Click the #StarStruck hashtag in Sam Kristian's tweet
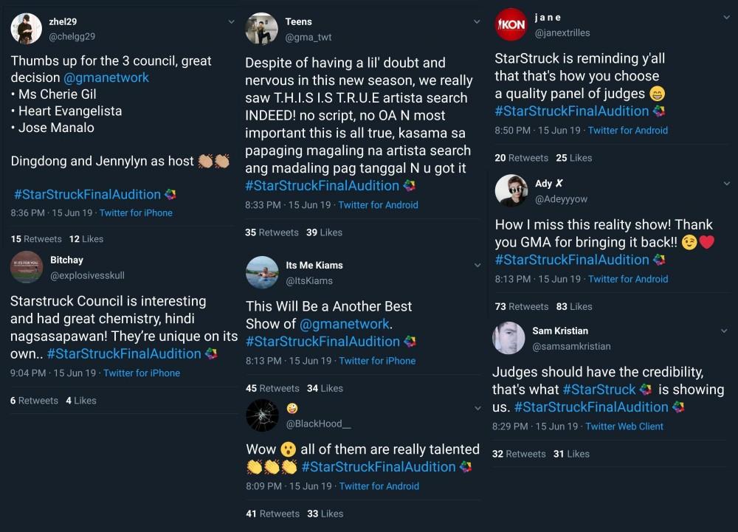 [x=599, y=390]
